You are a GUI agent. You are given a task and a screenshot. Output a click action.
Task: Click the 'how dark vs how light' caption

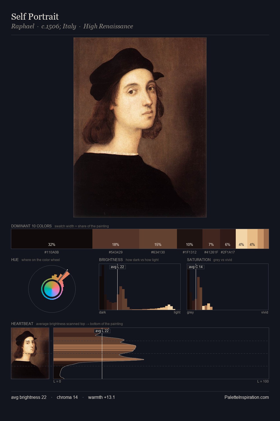coord(142,260)
